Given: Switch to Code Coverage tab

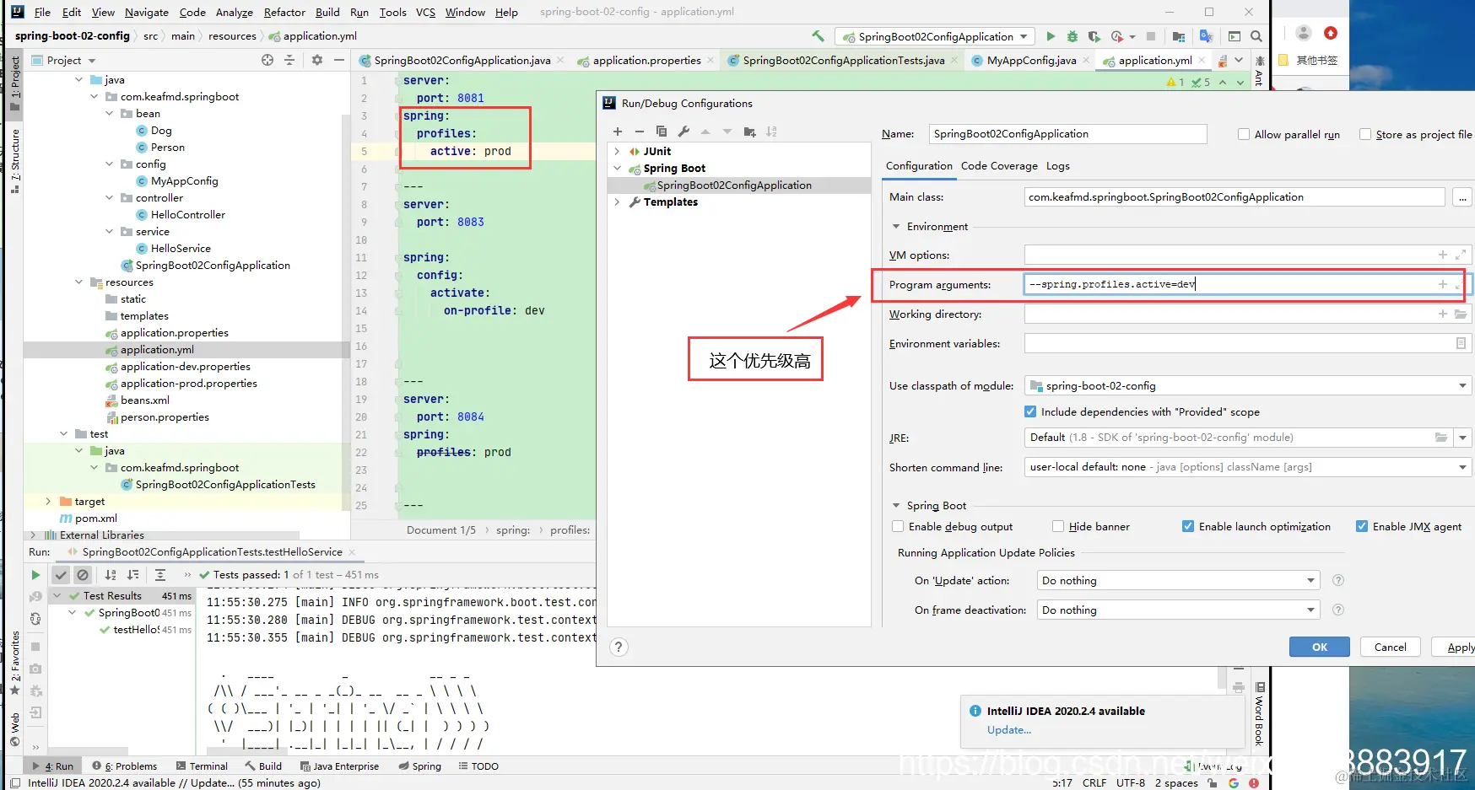Looking at the screenshot, I should click(x=999, y=165).
